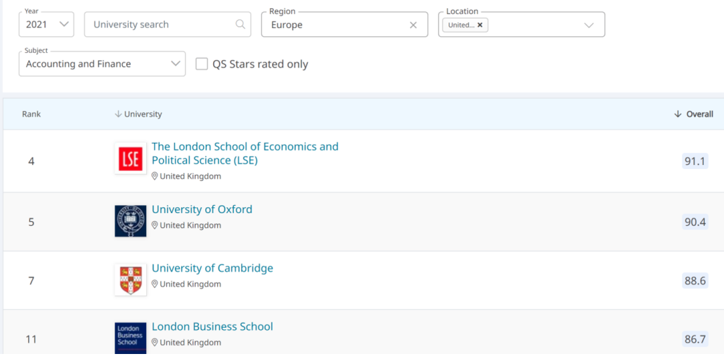This screenshot has height=356, width=724.
Task: Open the Year 2021 dropdown
Action: pyautogui.click(x=46, y=25)
